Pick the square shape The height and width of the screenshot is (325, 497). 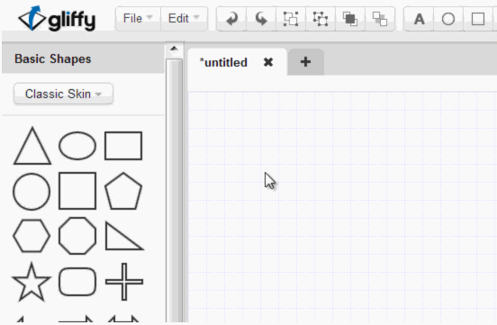click(x=77, y=191)
